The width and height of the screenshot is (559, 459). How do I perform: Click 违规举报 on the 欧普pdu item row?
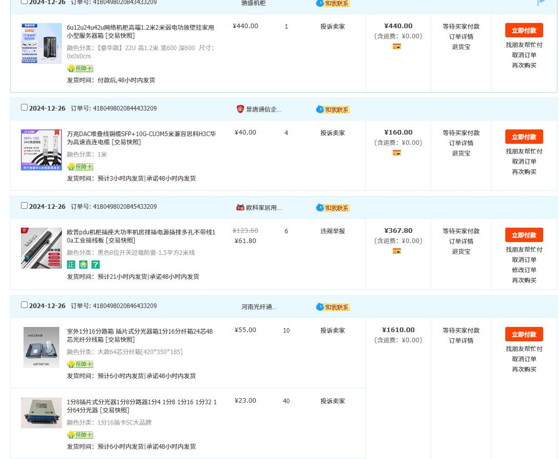click(332, 231)
